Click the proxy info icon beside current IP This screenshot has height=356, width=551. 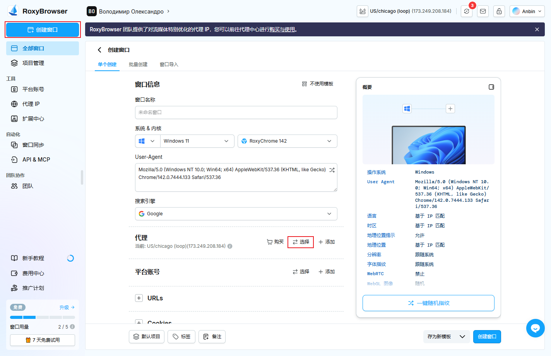(x=230, y=246)
